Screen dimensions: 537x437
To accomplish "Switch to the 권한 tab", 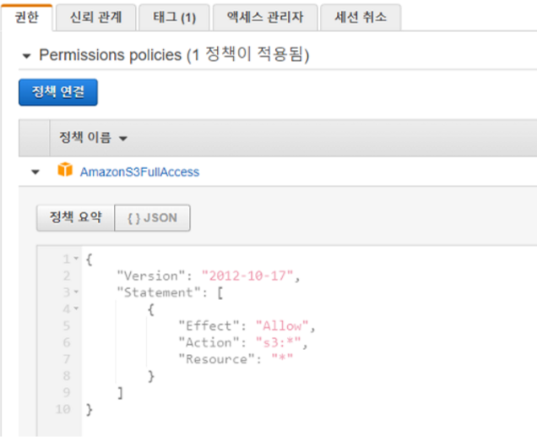I will (27, 18).
